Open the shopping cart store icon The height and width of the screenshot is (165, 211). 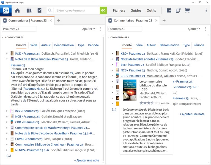tap(187, 10)
